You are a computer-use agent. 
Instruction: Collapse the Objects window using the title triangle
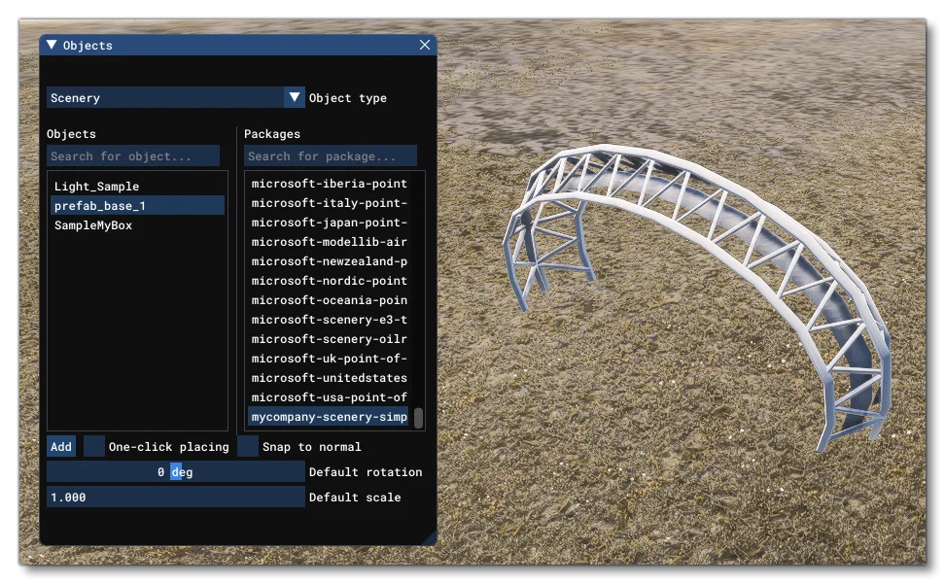pos(52,45)
